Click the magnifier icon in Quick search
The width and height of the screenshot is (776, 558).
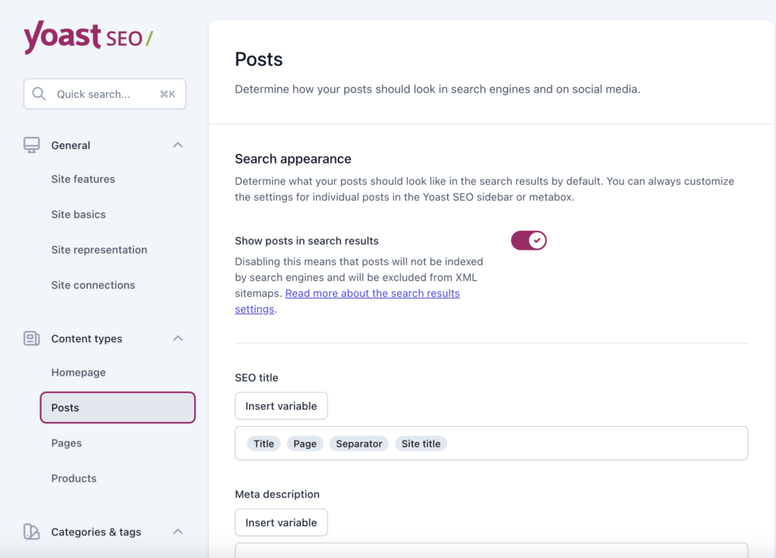click(39, 94)
